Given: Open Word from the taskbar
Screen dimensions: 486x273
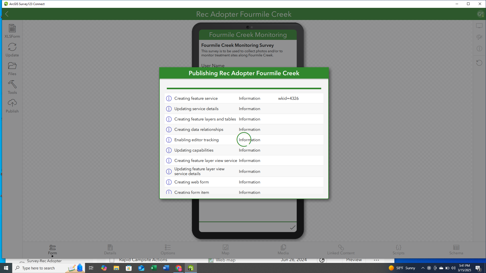Looking at the screenshot, I should [166, 268].
